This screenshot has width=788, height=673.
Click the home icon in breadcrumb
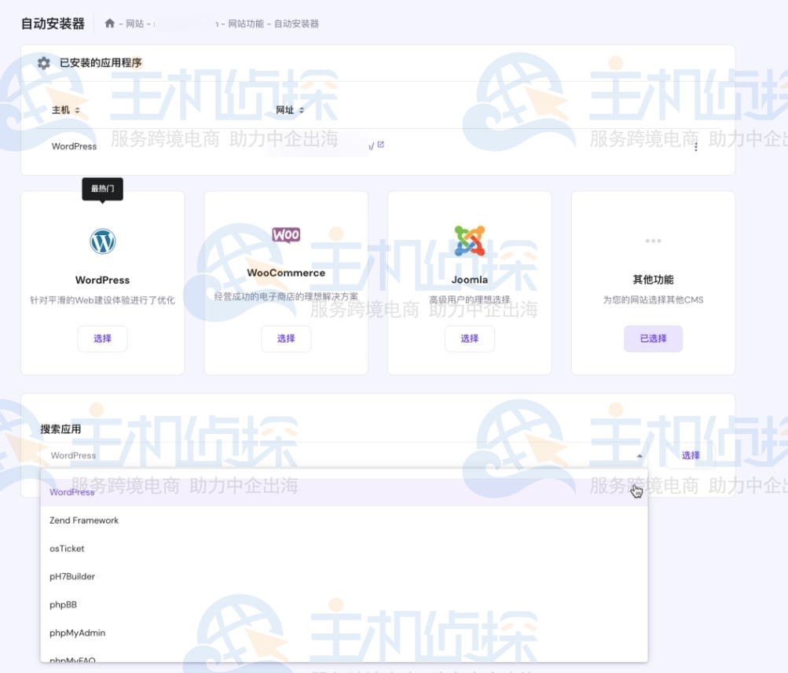(109, 23)
